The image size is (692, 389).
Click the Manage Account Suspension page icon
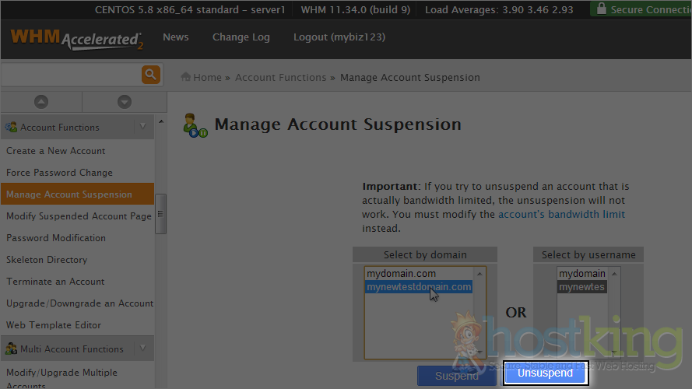pyautogui.click(x=195, y=126)
